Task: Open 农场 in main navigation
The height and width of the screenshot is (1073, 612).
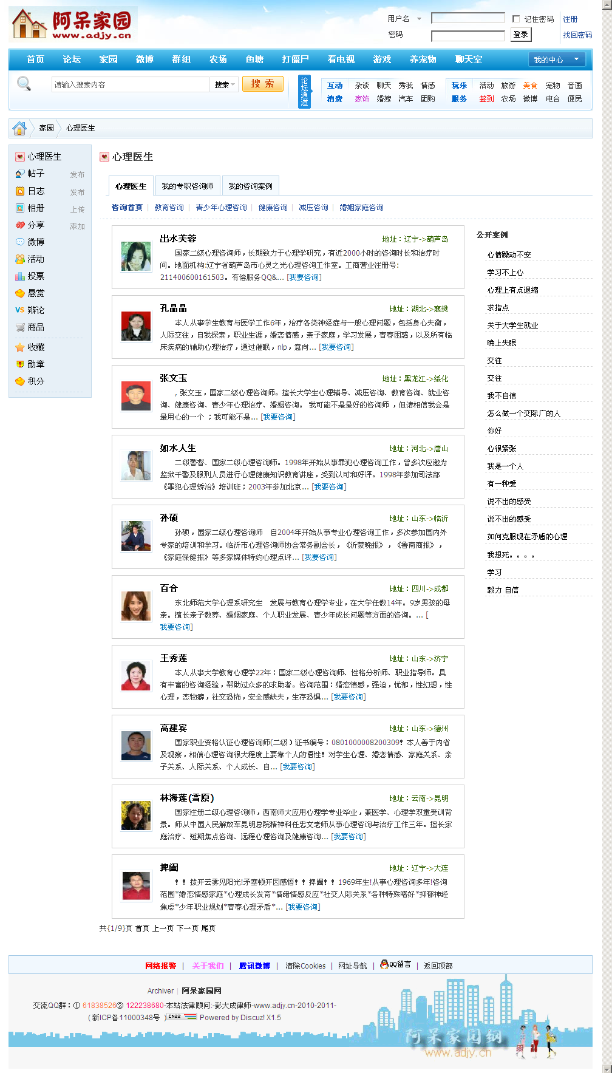Action: (218, 60)
